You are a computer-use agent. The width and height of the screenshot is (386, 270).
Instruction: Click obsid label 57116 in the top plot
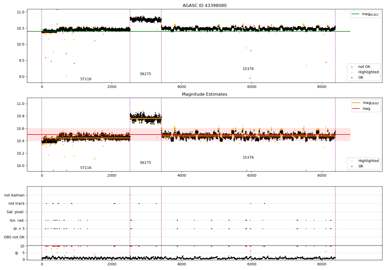(x=86, y=79)
